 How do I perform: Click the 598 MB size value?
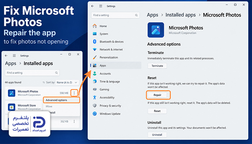(x=64, y=93)
